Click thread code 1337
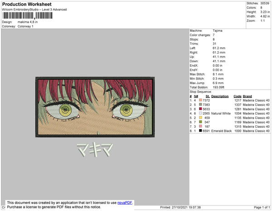 (238, 105)
